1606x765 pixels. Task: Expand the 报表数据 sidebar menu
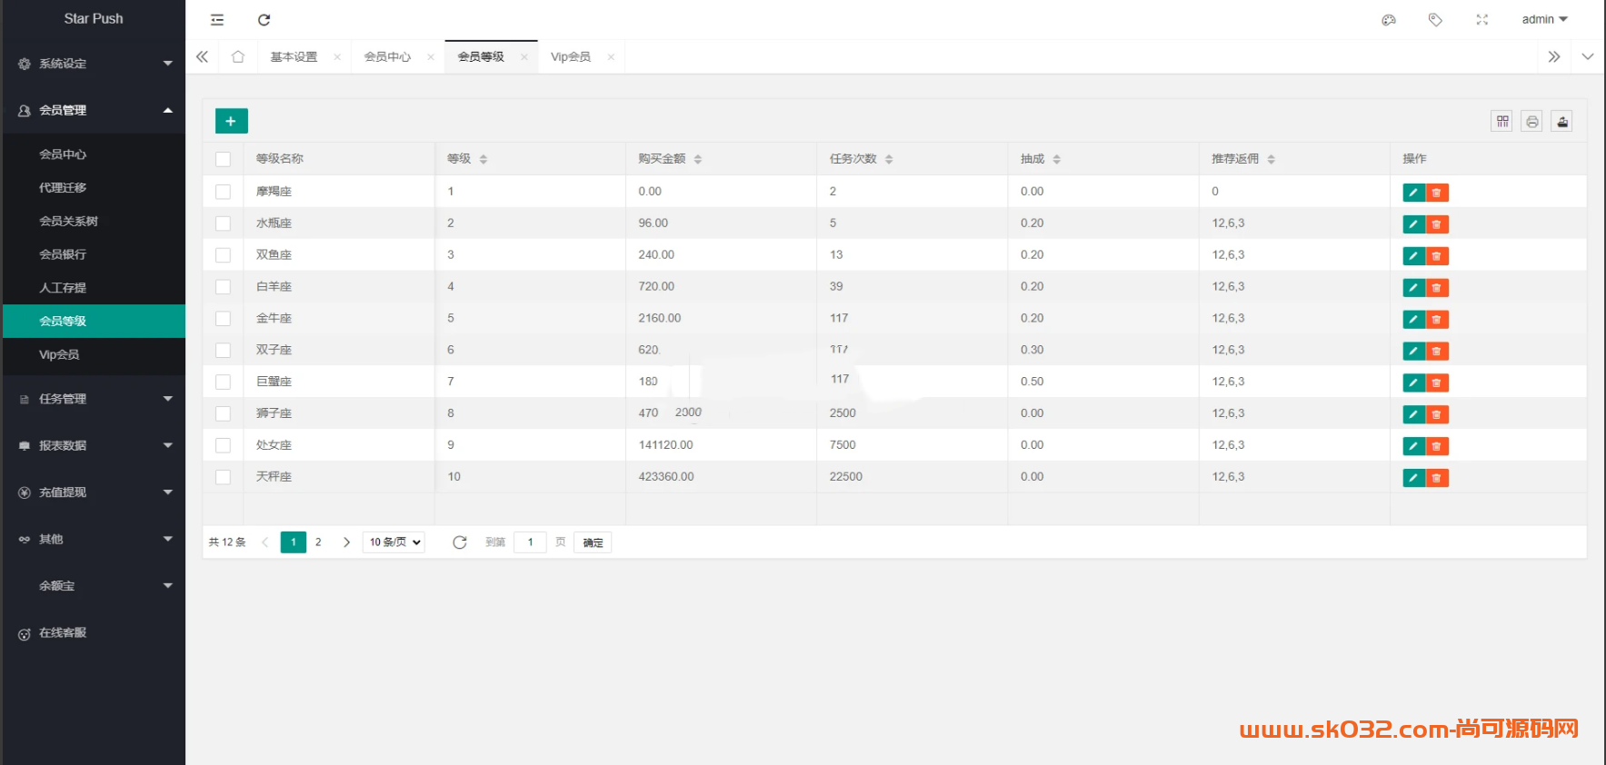tap(94, 445)
